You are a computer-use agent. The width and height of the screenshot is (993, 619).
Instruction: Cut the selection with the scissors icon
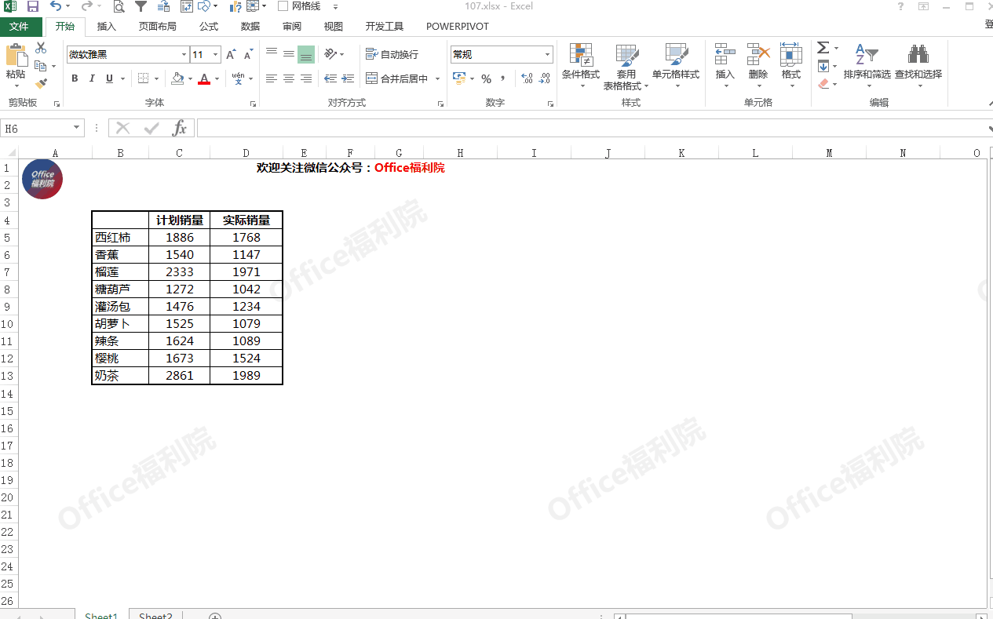(41, 48)
